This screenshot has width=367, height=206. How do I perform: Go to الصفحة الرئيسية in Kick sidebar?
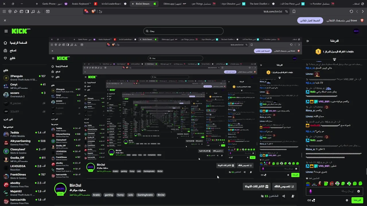click(x=15, y=43)
